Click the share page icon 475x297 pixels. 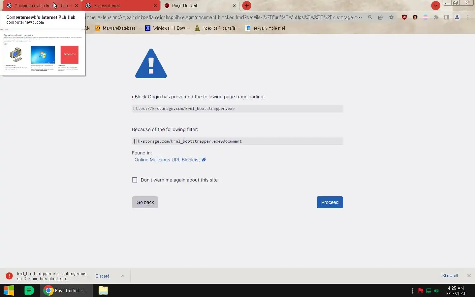[x=381, y=17]
